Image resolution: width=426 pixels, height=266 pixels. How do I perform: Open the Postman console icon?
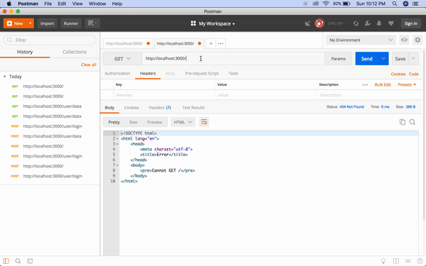(30, 261)
